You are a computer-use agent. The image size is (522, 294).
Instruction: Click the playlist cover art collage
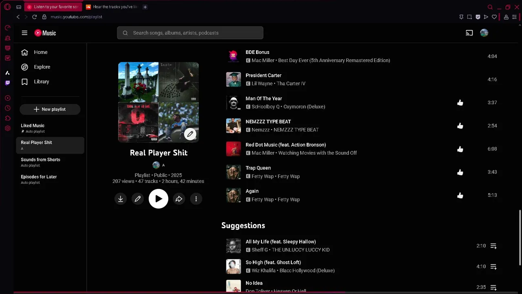[x=158, y=102]
